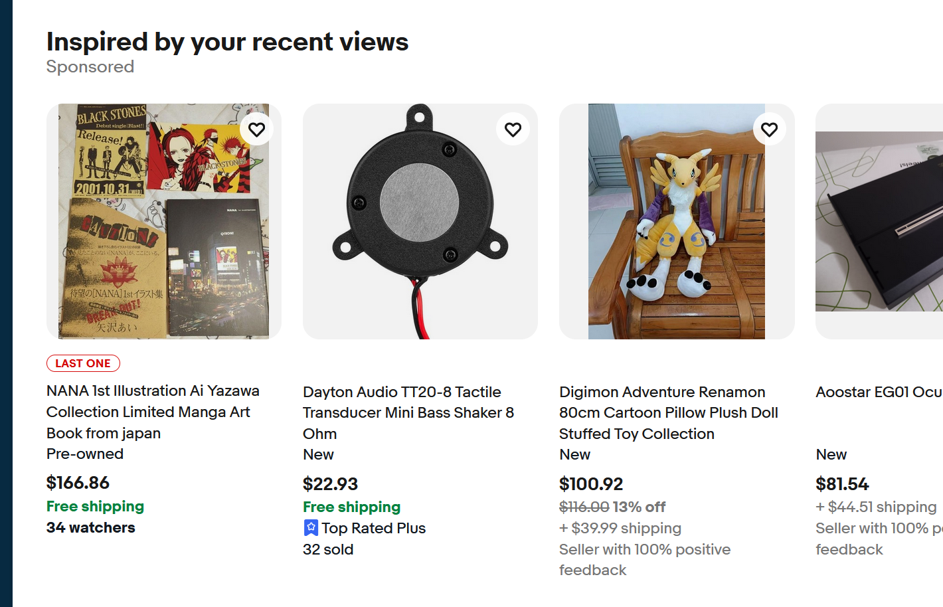Click the Sponsored label under heading
Viewport: 943px width, 607px height.
tap(90, 67)
